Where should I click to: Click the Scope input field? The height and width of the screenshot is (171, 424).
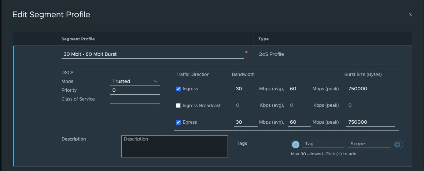369,144
